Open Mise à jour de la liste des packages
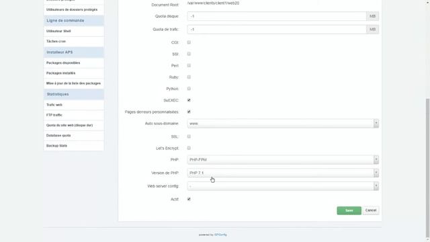The image size is (430, 242). (74, 83)
